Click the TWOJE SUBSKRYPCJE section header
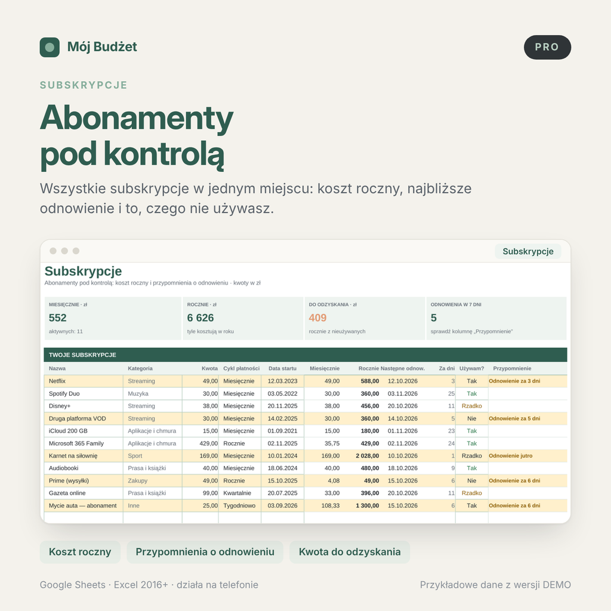The height and width of the screenshot is (611, 611). coord(305,355)
